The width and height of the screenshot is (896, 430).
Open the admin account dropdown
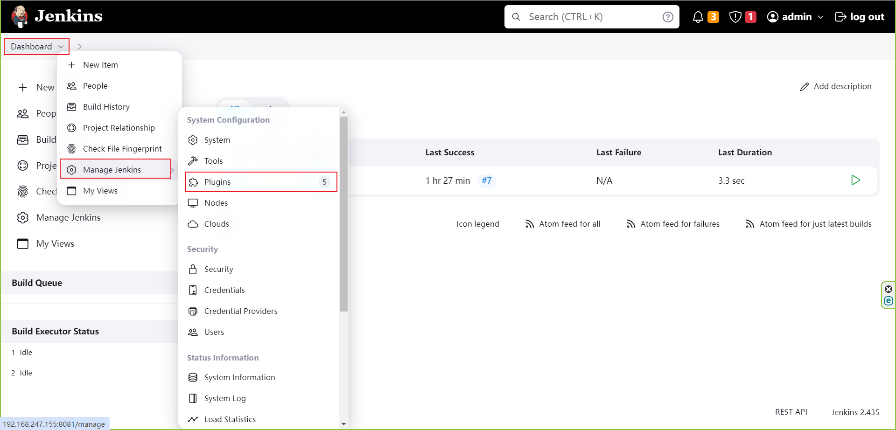[x=795, y=16]
